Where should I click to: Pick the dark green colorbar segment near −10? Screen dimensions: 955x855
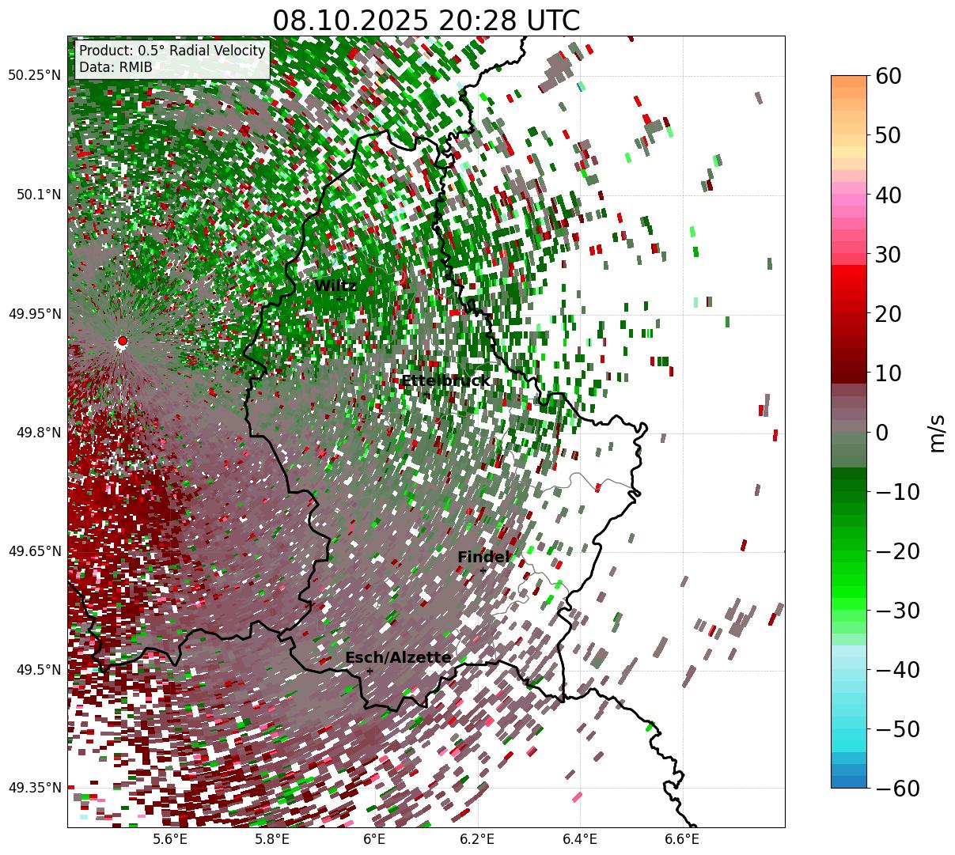click(x=849, y=486)
